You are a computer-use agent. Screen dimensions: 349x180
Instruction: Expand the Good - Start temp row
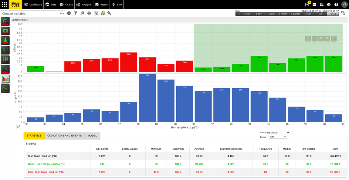click(x=86, y=164)
